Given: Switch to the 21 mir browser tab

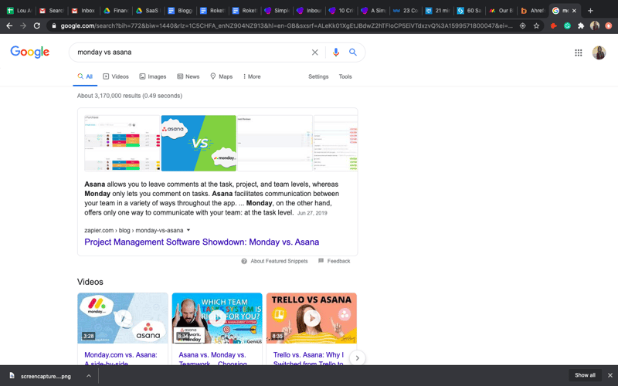Looking at the screenshot, I should point(437,11).
